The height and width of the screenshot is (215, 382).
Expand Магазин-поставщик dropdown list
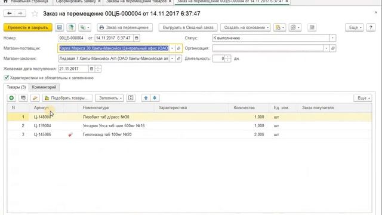[x=172, y=48]
